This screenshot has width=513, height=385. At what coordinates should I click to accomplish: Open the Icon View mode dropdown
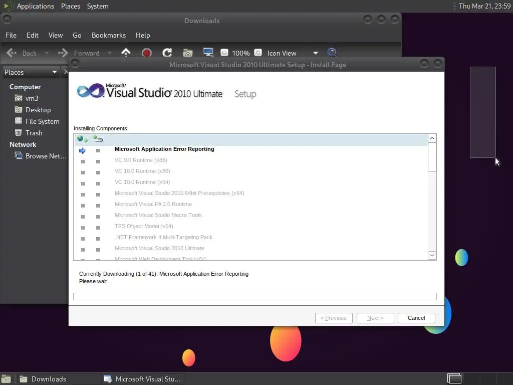click(292, 53)
